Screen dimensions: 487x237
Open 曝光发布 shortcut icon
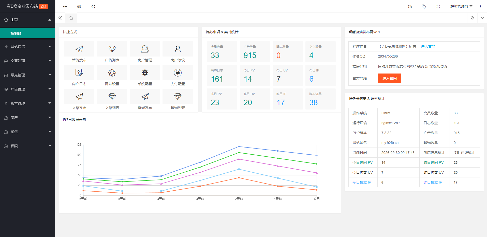click(145, 97)
